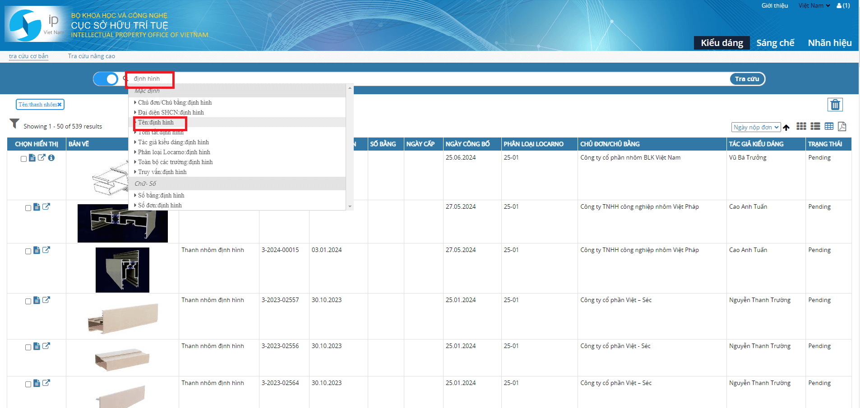Open the 'Ngày nộp đơn' sort dropdown
Screen dimensions: 860x408
click(x=755, y=127)
